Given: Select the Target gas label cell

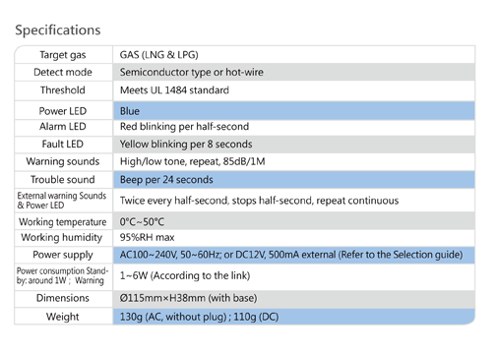Looking at the screenshot, I should click(63, 55).
